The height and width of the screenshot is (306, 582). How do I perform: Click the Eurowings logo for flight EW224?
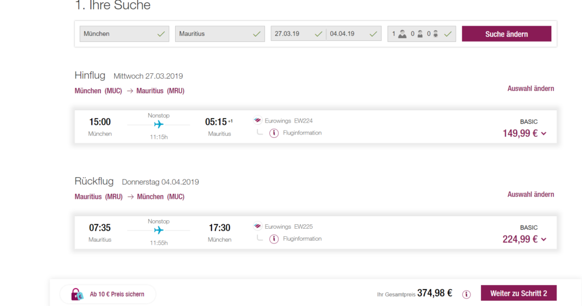point(258,121)
